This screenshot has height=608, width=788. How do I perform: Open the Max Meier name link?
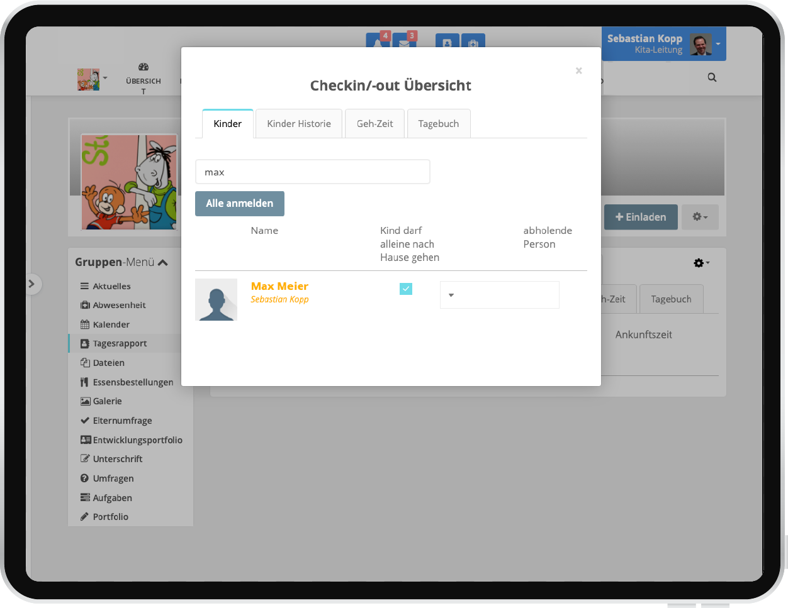pyautogui.click(x=279, y=287)
